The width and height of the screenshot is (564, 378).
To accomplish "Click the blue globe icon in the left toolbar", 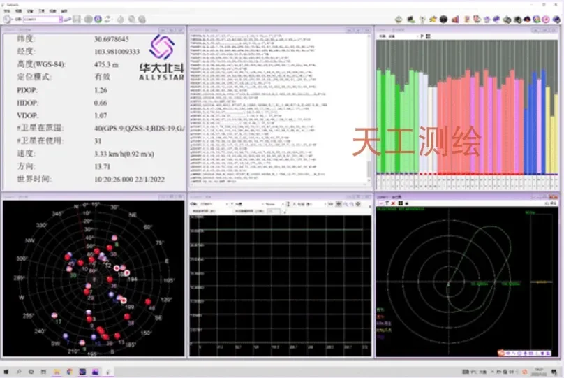I will click(x=98, y=19).
